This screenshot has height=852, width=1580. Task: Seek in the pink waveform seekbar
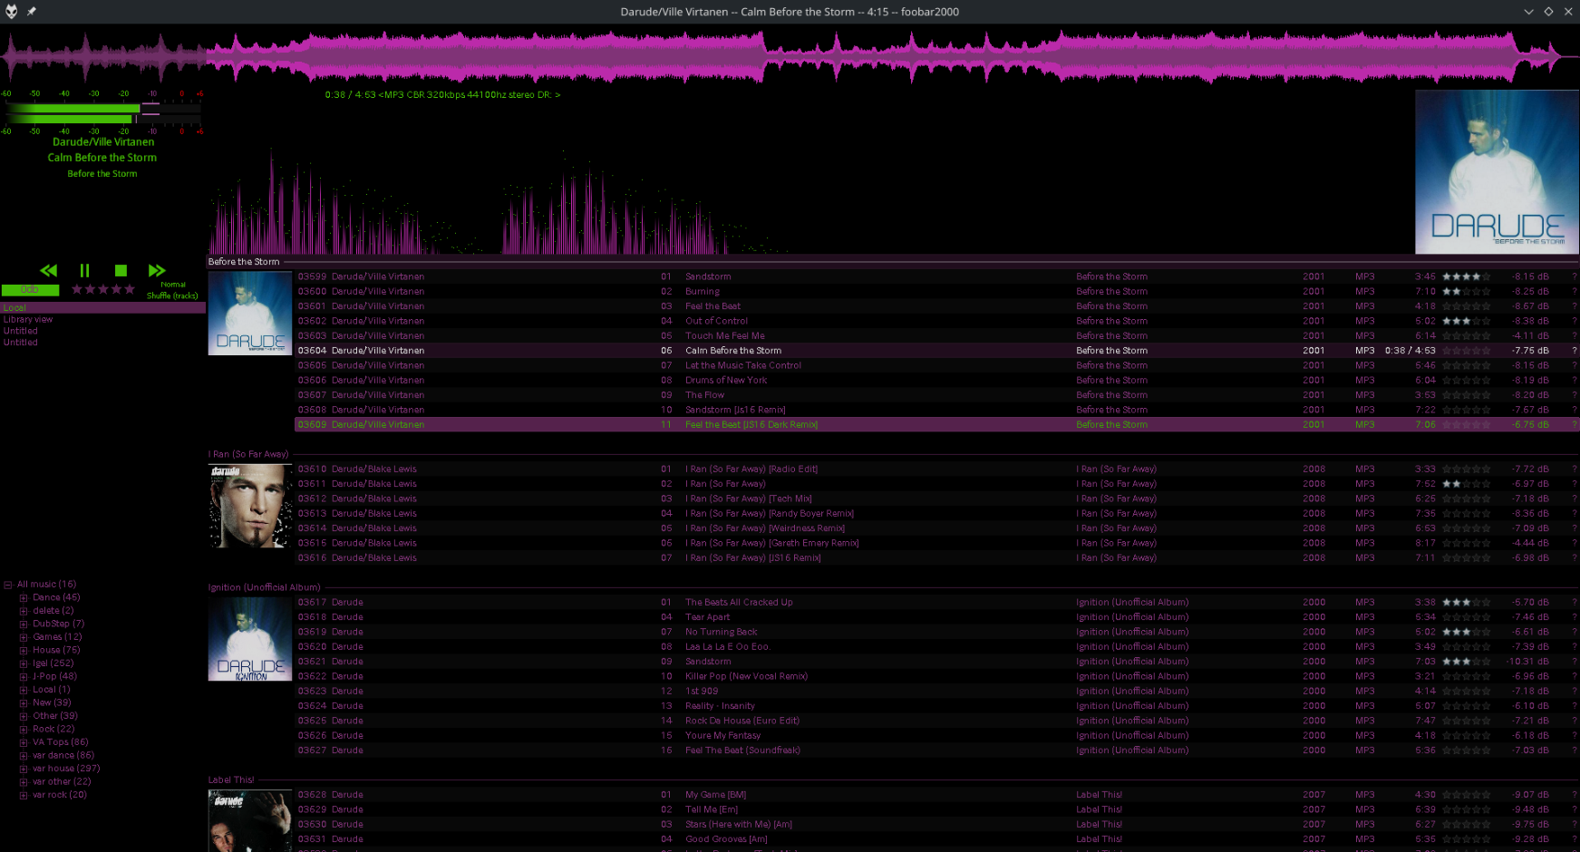tap(790, 56)
